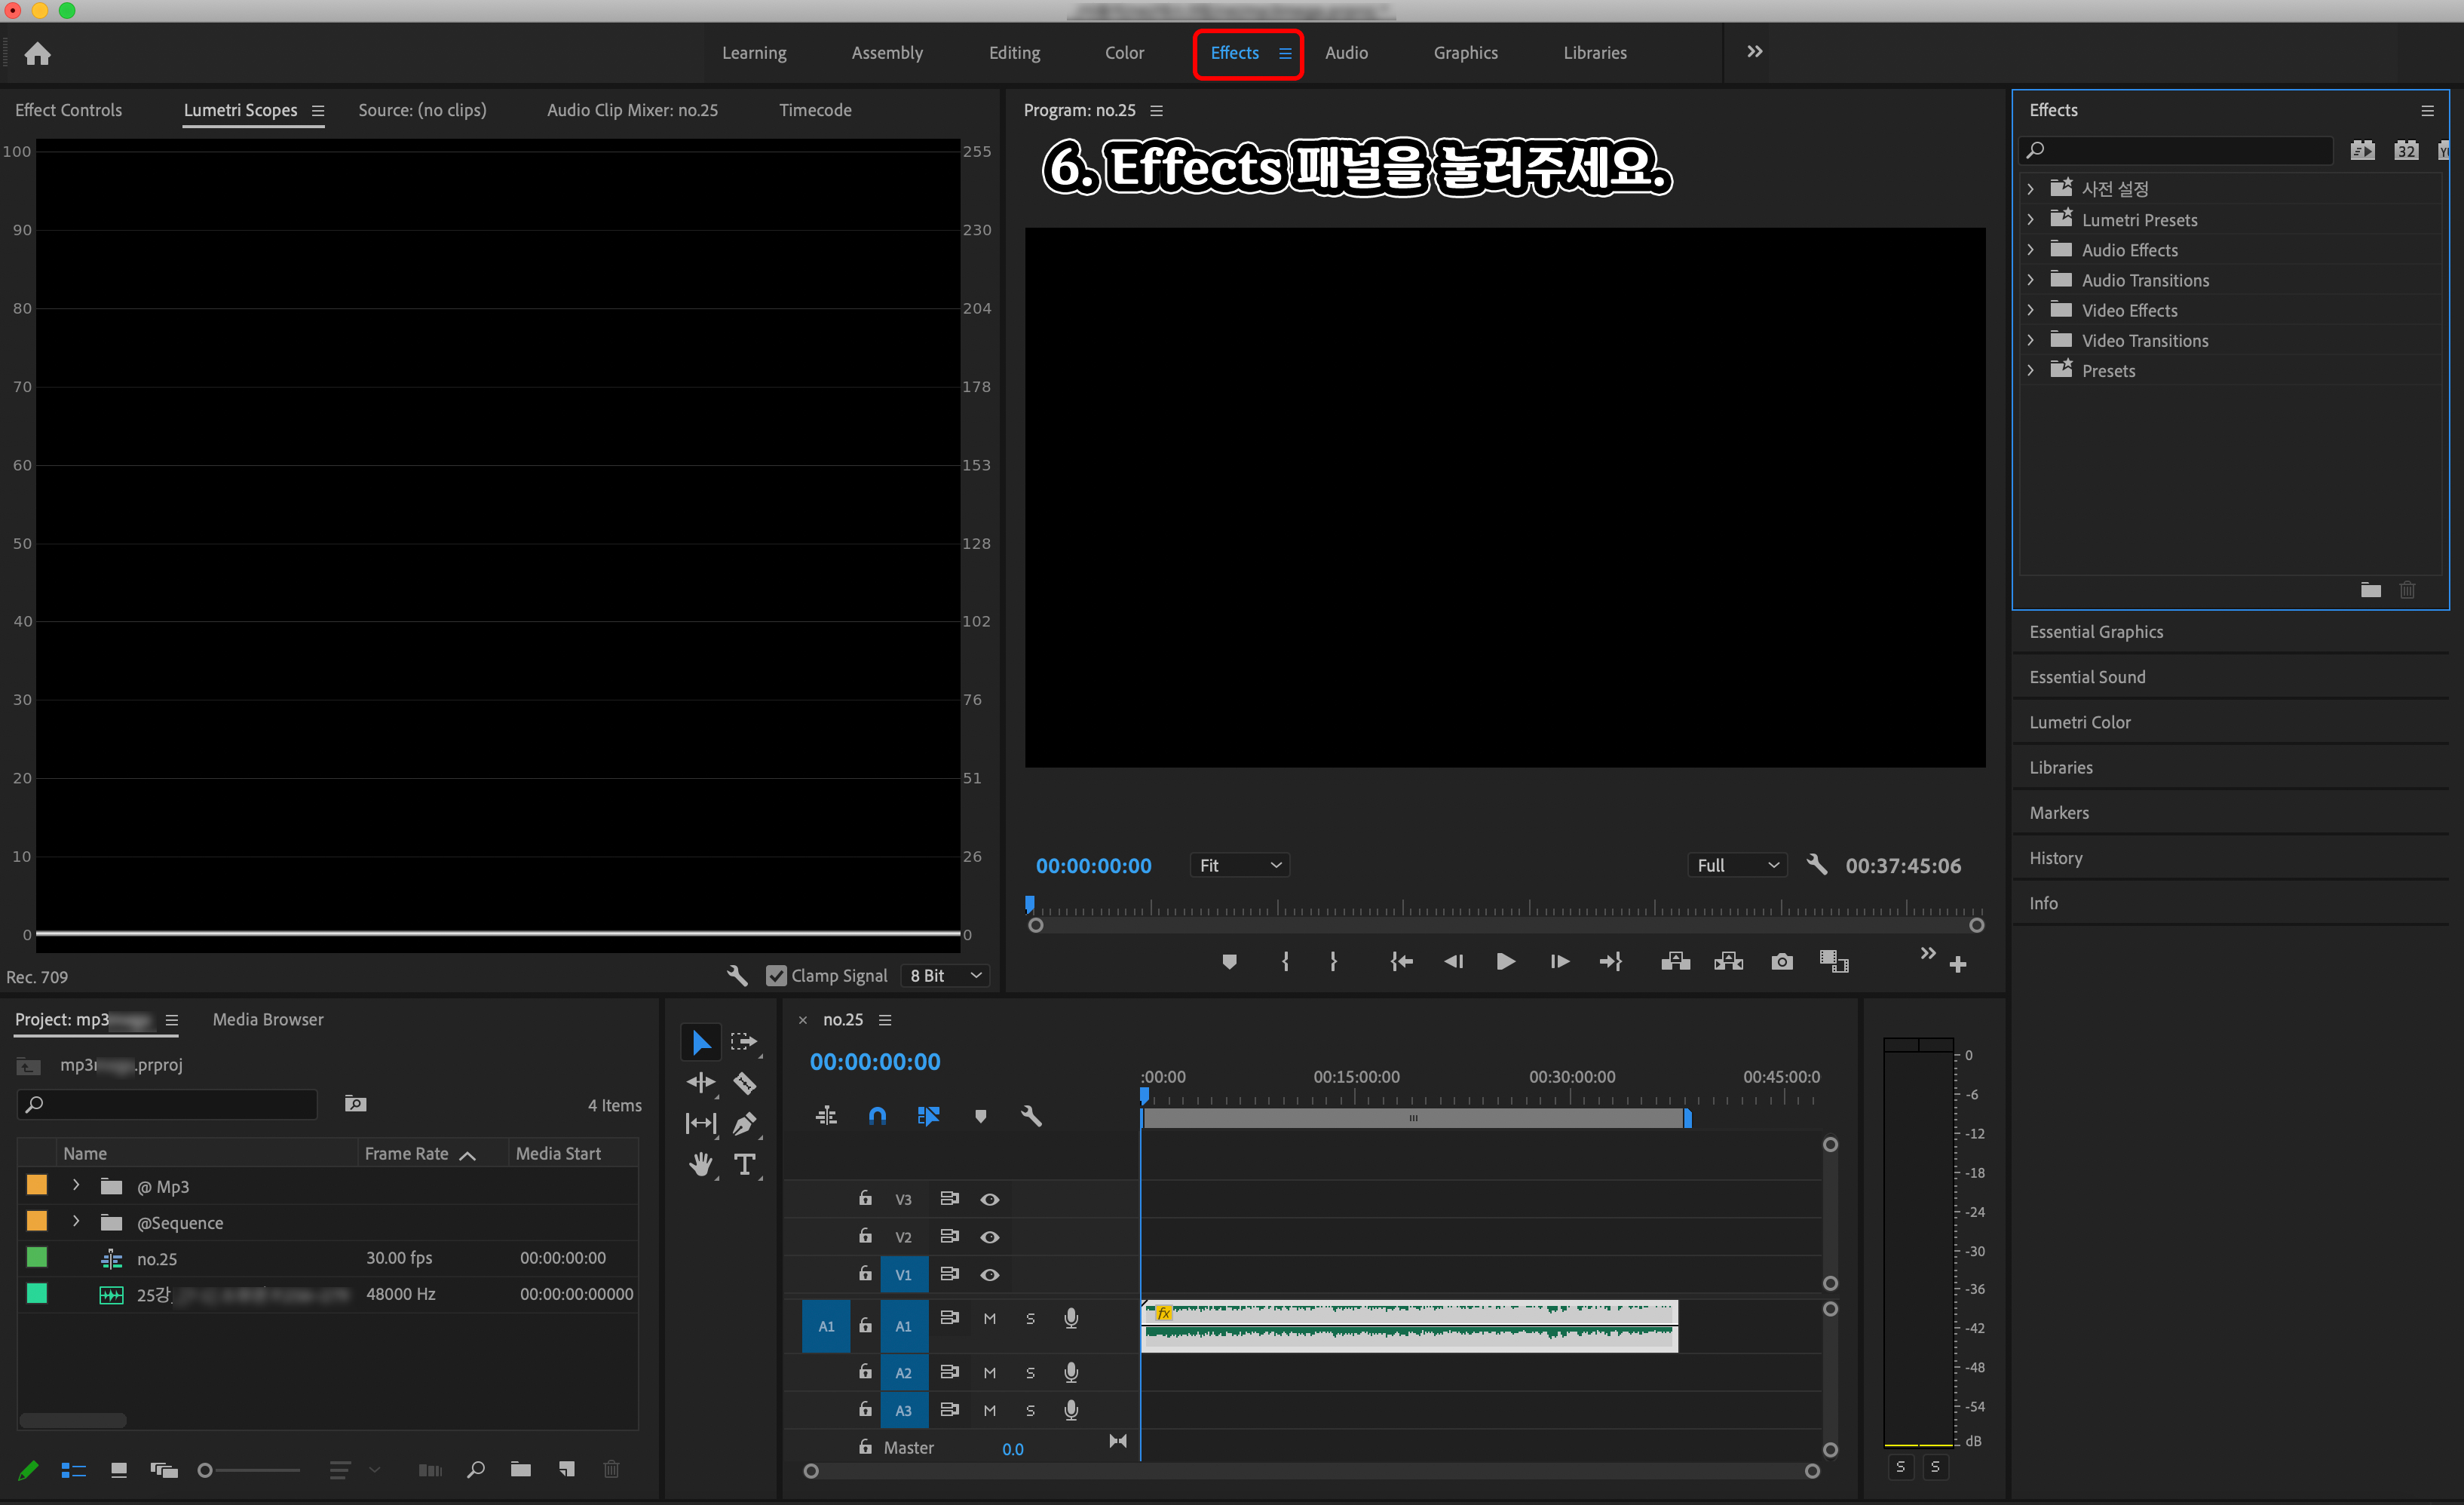Open the 8 Bit dropdown
Image resolution: width=2464 pixels, height=1505 pixels.
945,976
